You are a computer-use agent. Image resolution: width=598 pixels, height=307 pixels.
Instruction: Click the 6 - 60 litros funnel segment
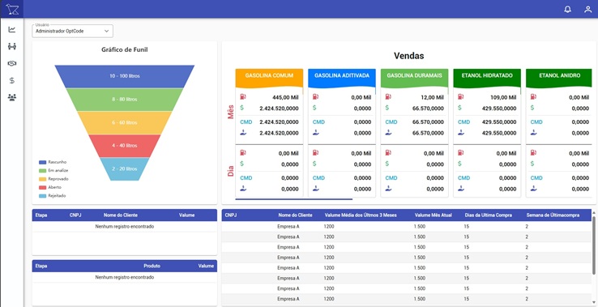pos(125,123)
